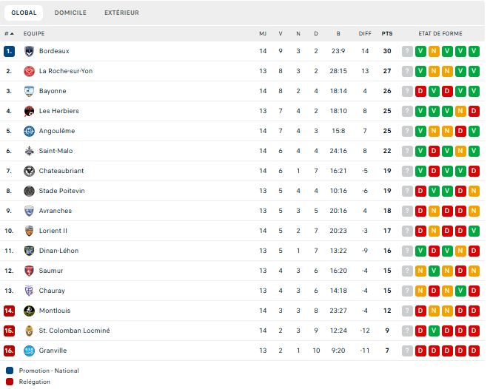
Task: Click the Bayonne team crest
Action: (30, 91)
